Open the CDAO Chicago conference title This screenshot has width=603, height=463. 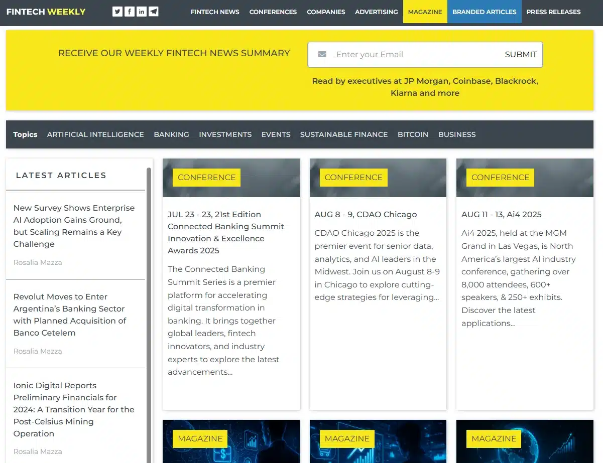point(366,214)
